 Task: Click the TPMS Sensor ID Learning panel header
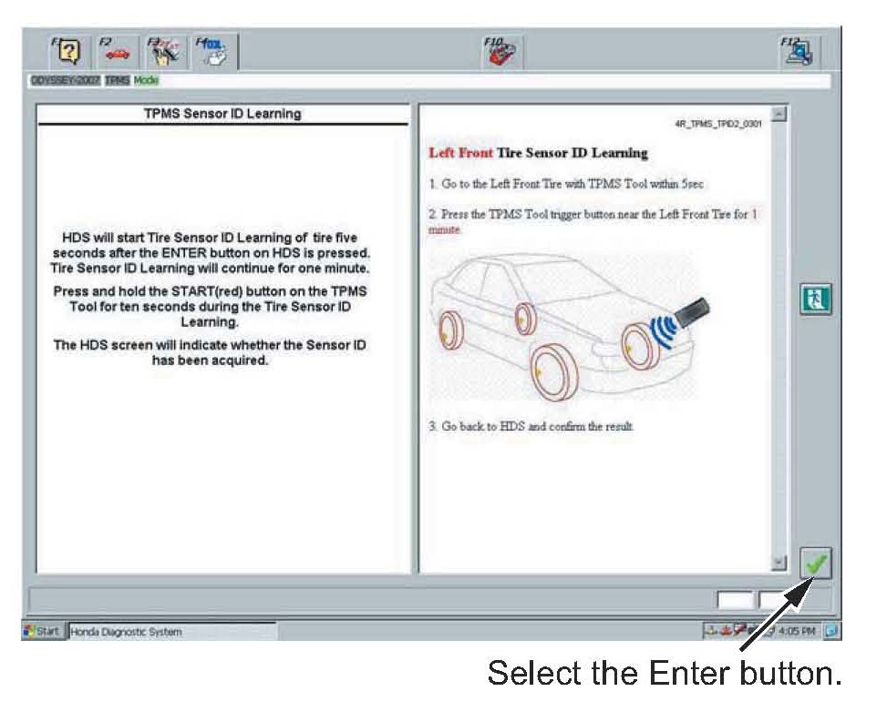(x=223, y=115)
